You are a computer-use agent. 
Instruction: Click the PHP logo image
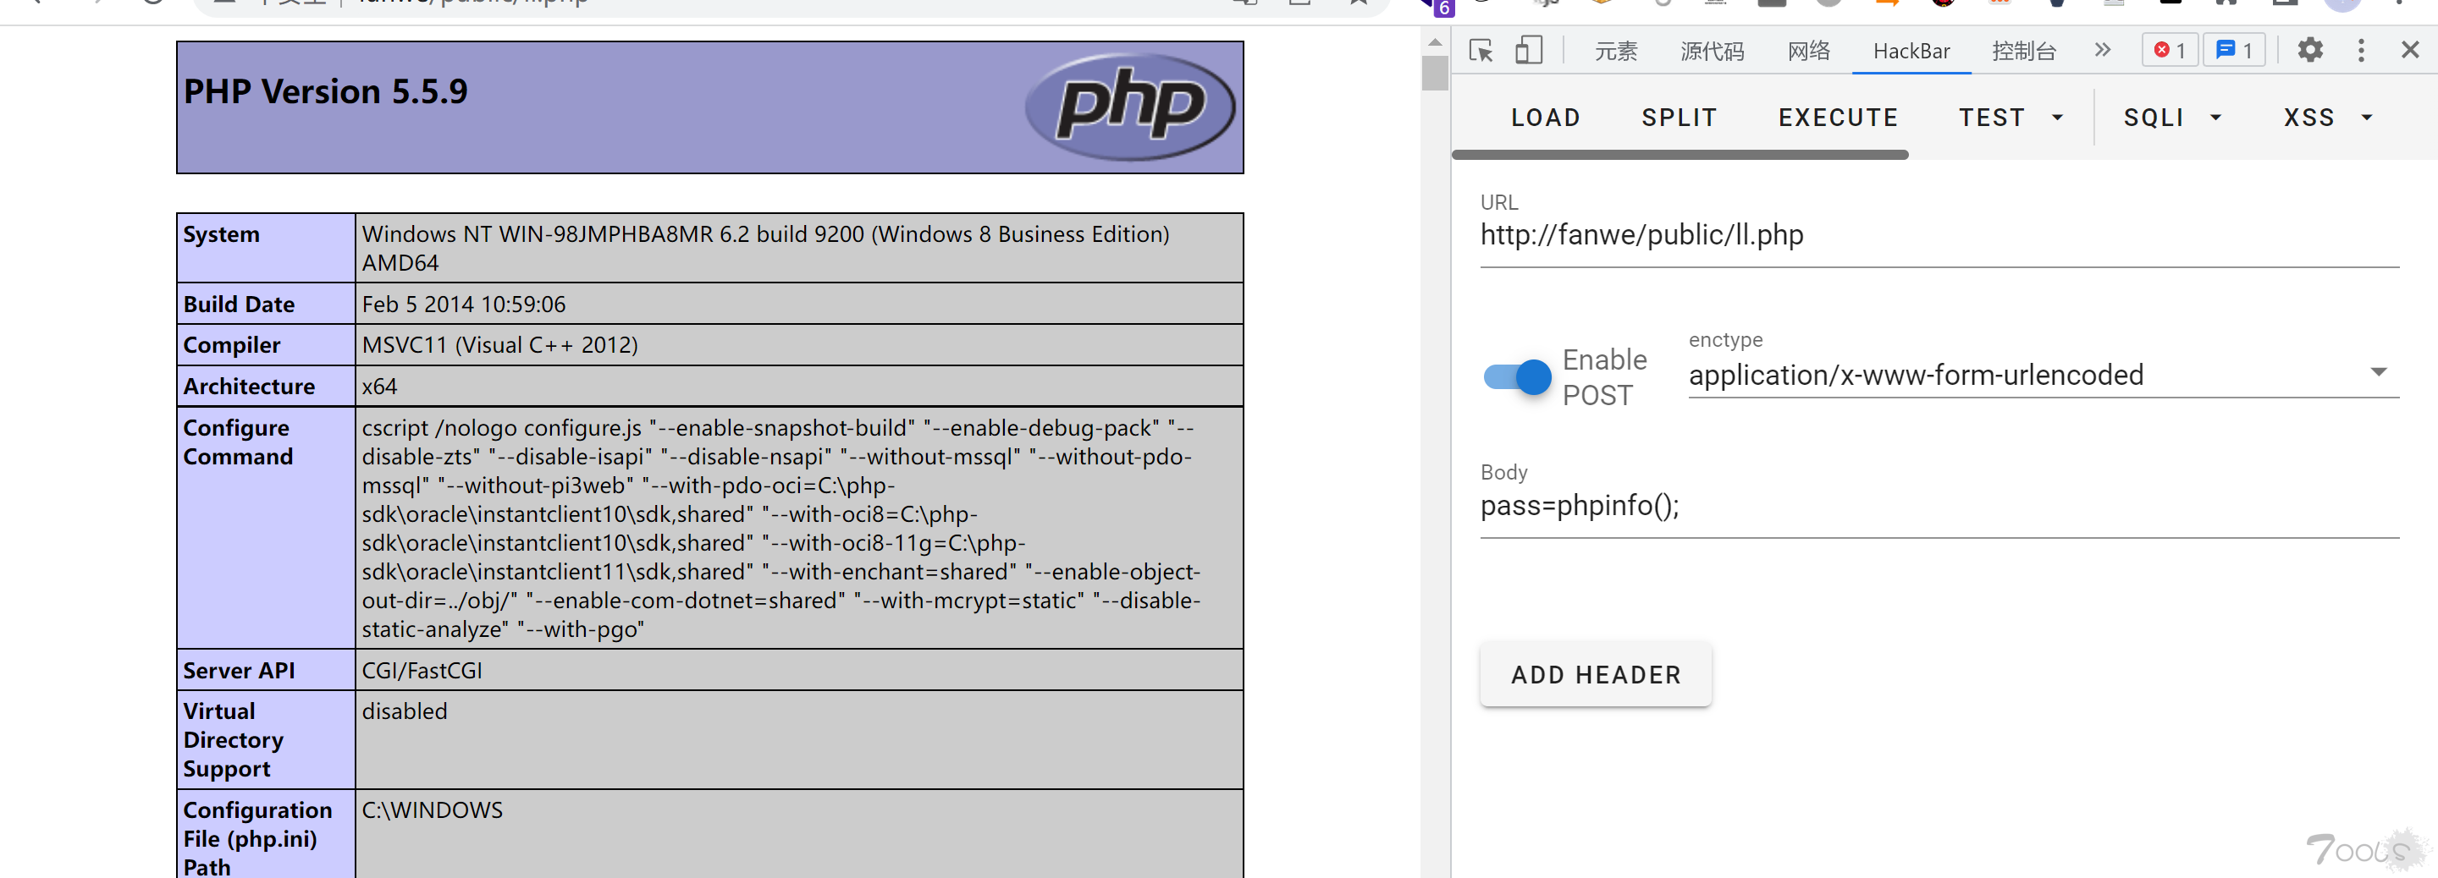pyautogui.click(x=1129, y=106)
